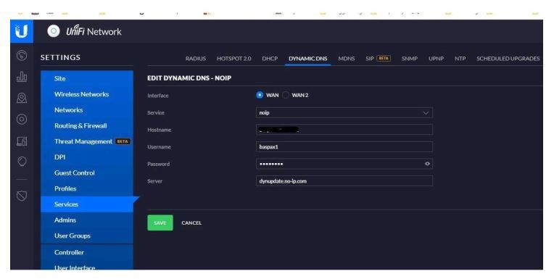554x279 pixels.
Task: Switch to the SNMP tab
Action: pos(410,59)
